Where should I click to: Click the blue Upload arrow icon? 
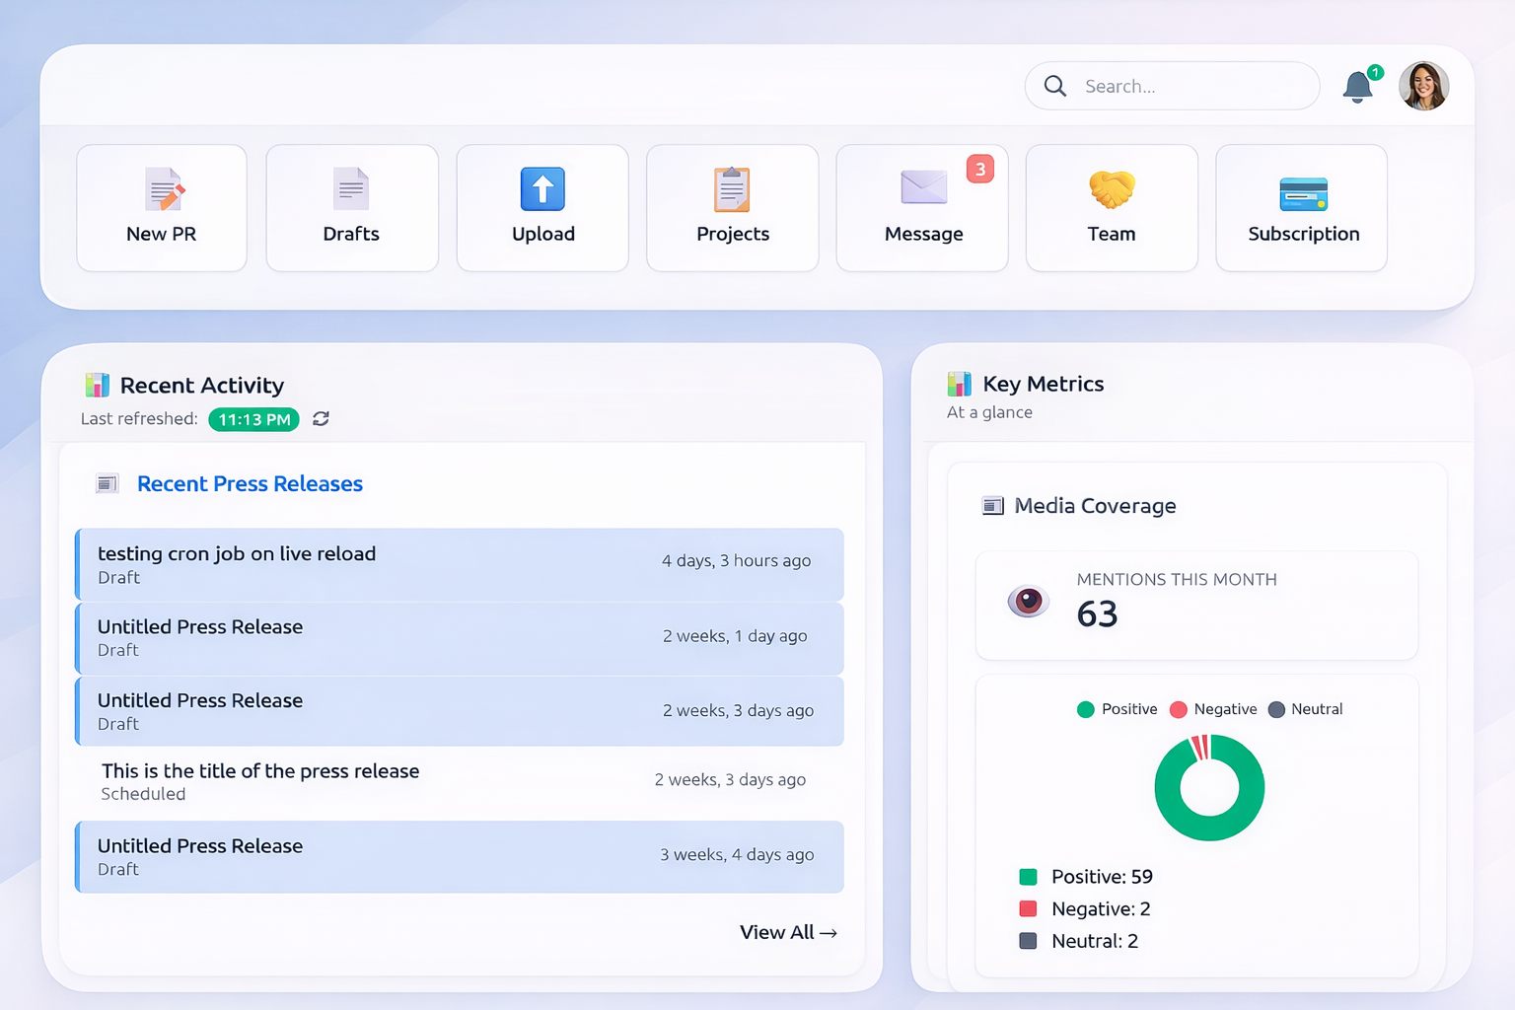coord(542,189)
